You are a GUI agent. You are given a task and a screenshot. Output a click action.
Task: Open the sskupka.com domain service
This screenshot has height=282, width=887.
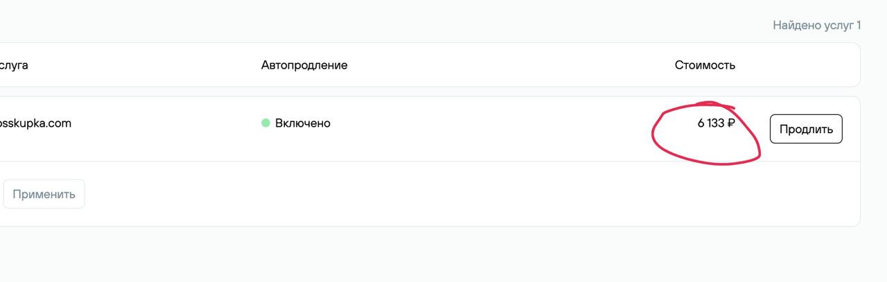tap(35, 123)
